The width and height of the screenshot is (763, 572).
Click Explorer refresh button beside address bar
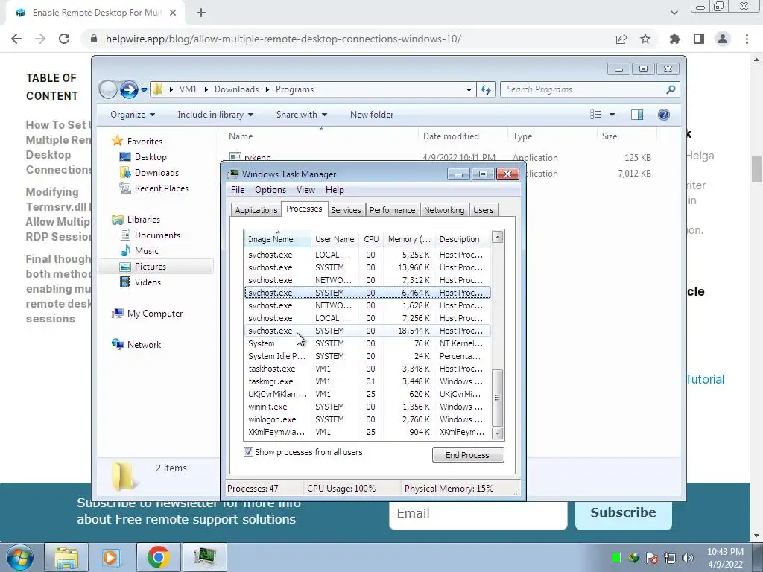pos(486,89)
